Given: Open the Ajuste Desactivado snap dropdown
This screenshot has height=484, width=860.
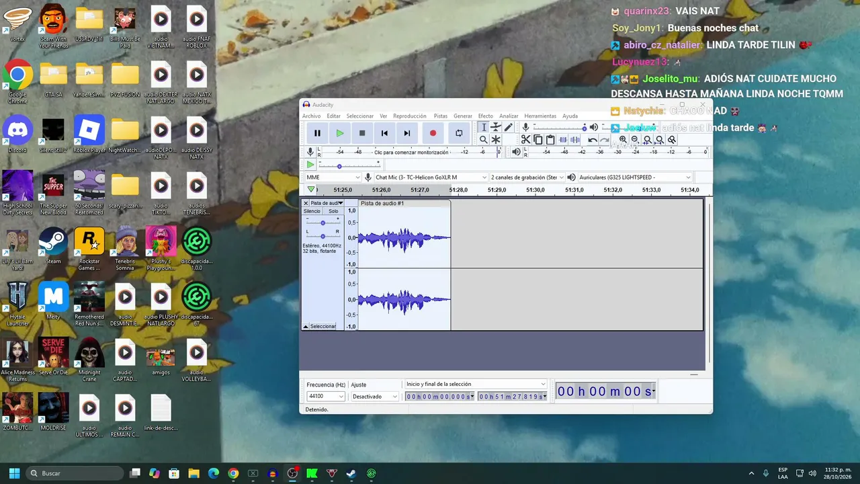Looking at the screenshot, I should pyautogui.click(x=375, y=397).
